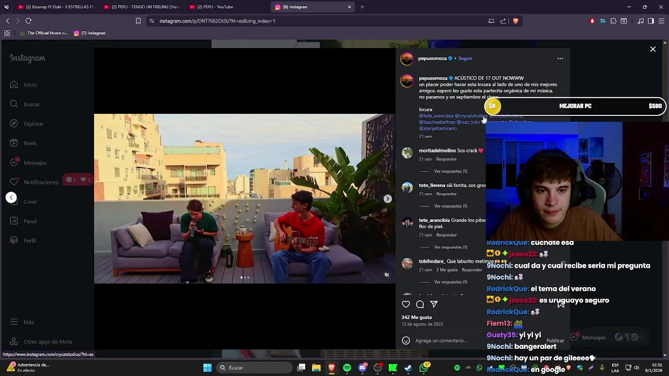Unmute the video sound
The height and width of the screenshot is (376, 669).
387,275
